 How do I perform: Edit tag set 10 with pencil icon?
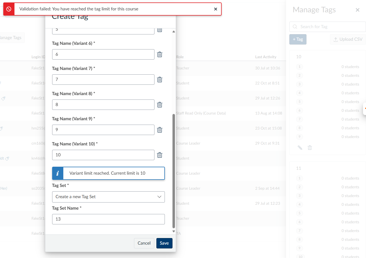tap(300, 148)
